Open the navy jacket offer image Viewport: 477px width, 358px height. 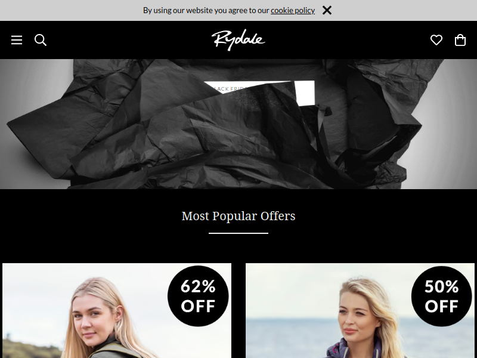(x=360, y=310)
